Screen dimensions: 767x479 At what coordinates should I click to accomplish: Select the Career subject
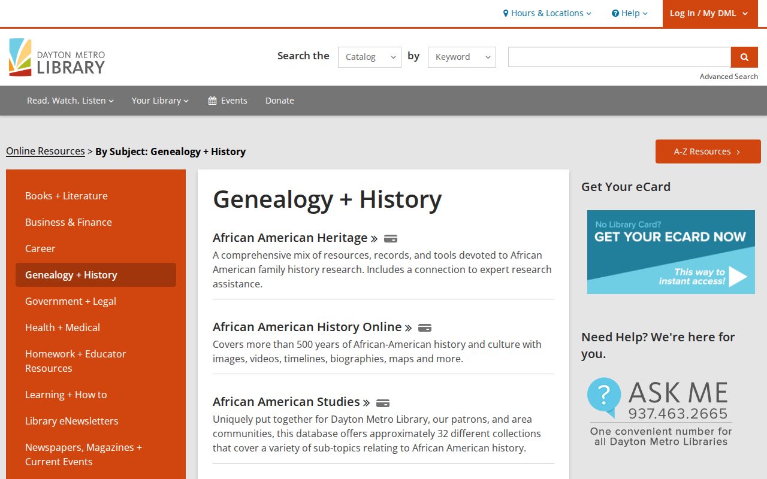tap(96, 248)
